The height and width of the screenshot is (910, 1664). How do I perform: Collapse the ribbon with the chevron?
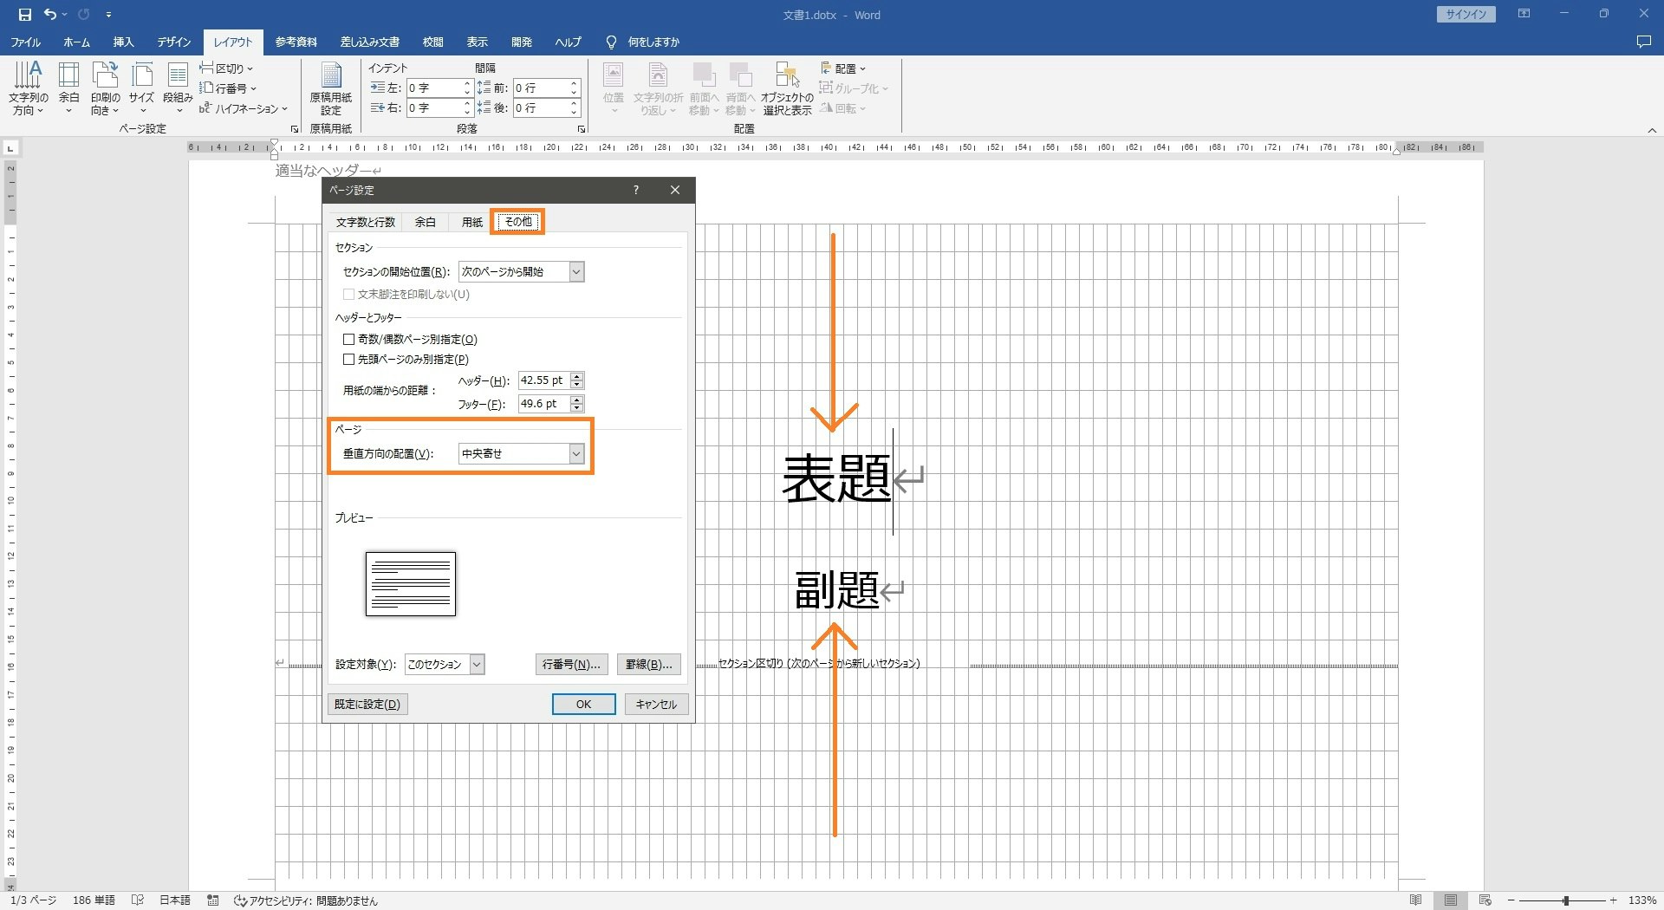coord(1652,130)
